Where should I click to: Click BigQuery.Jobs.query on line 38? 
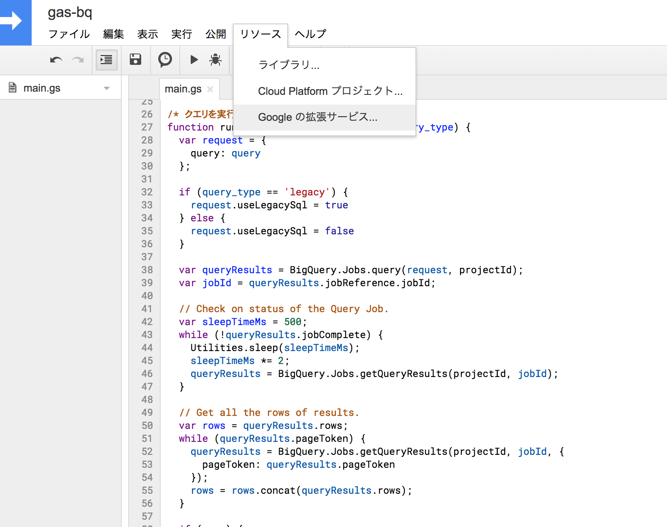tap(345, 270)
